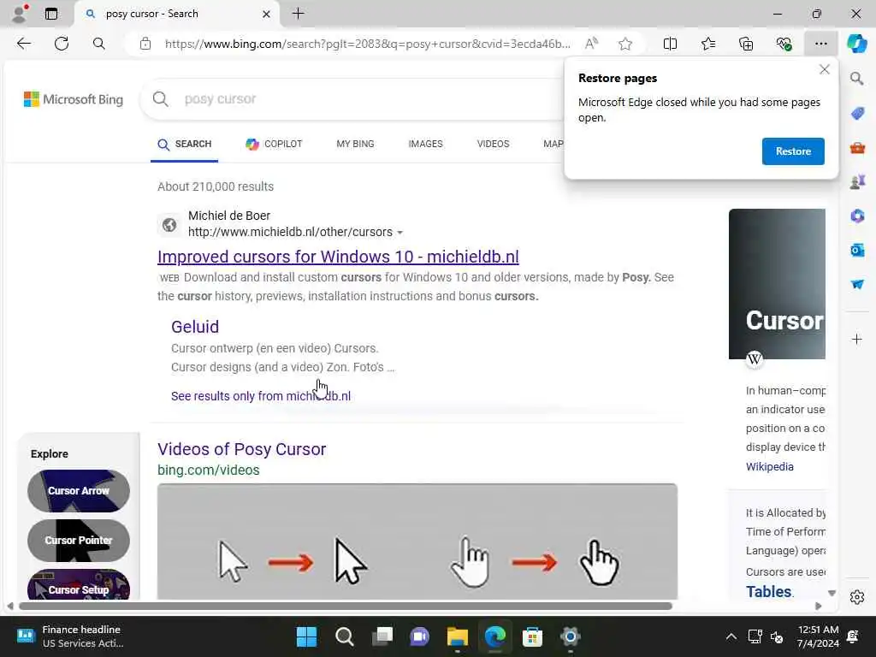876x657 pixels.
Task: Open File Explorer from taskbar
Action: pyautogui.click(x=457, y=636)
